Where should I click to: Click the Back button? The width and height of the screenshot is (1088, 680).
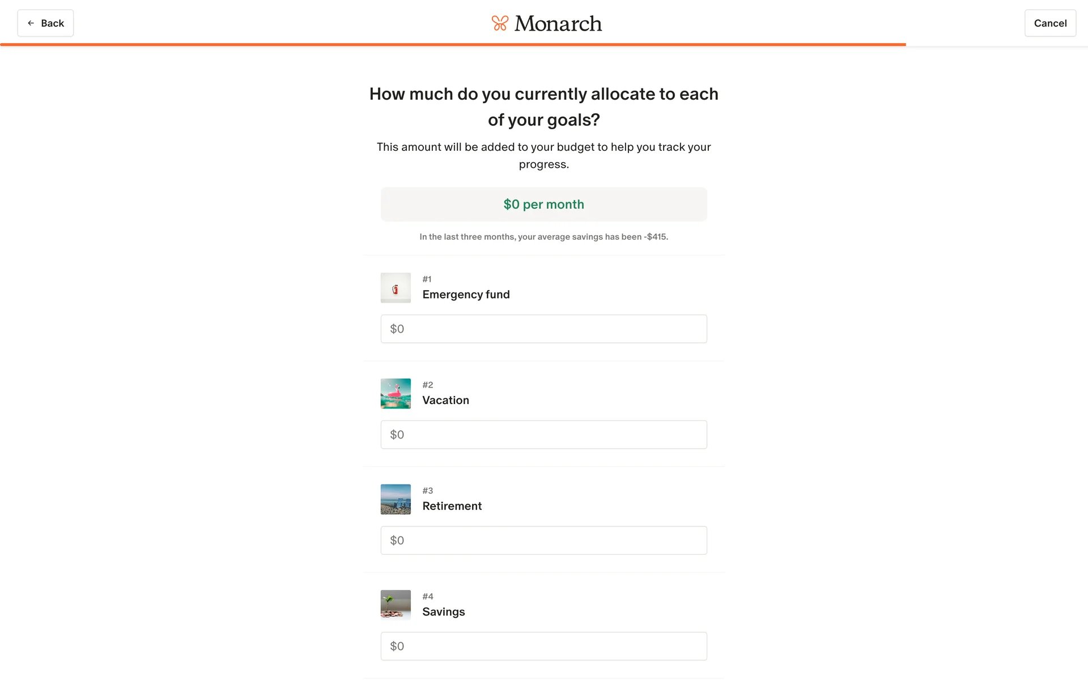(x=45, y=23)
